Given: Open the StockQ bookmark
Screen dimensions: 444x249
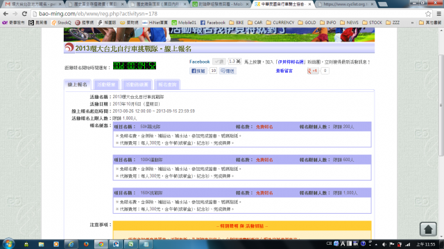Looking at the screenshot, I should [62, 23].
